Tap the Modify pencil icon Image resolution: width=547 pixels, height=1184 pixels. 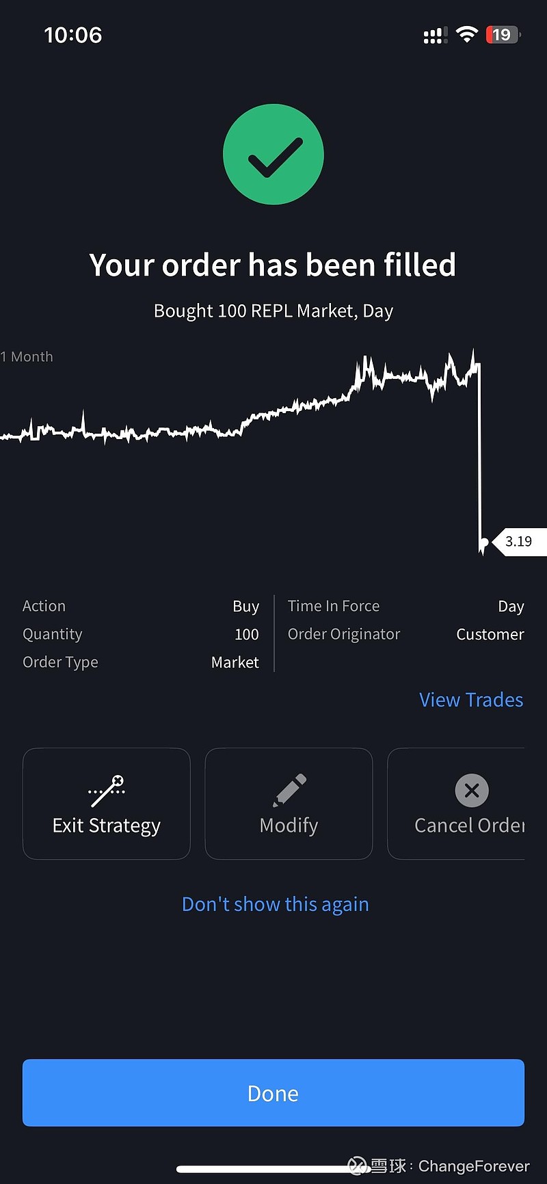tap(289, 790)
